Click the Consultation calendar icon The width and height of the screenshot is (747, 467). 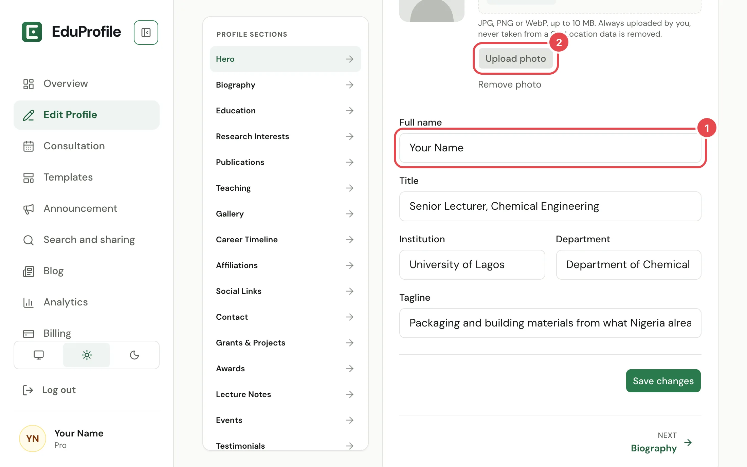(29, 146)
